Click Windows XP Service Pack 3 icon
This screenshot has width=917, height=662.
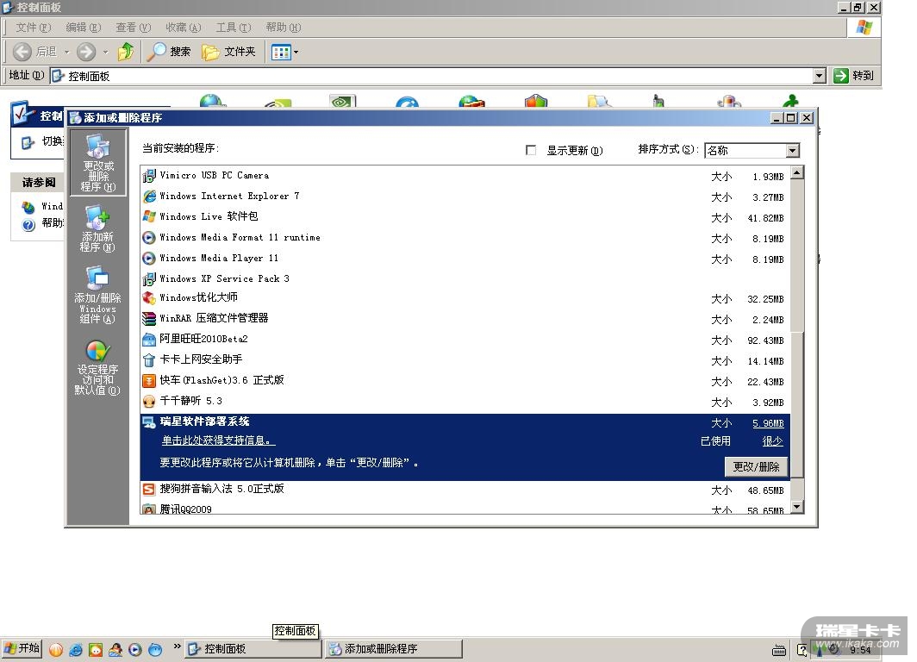pos(149,278)
